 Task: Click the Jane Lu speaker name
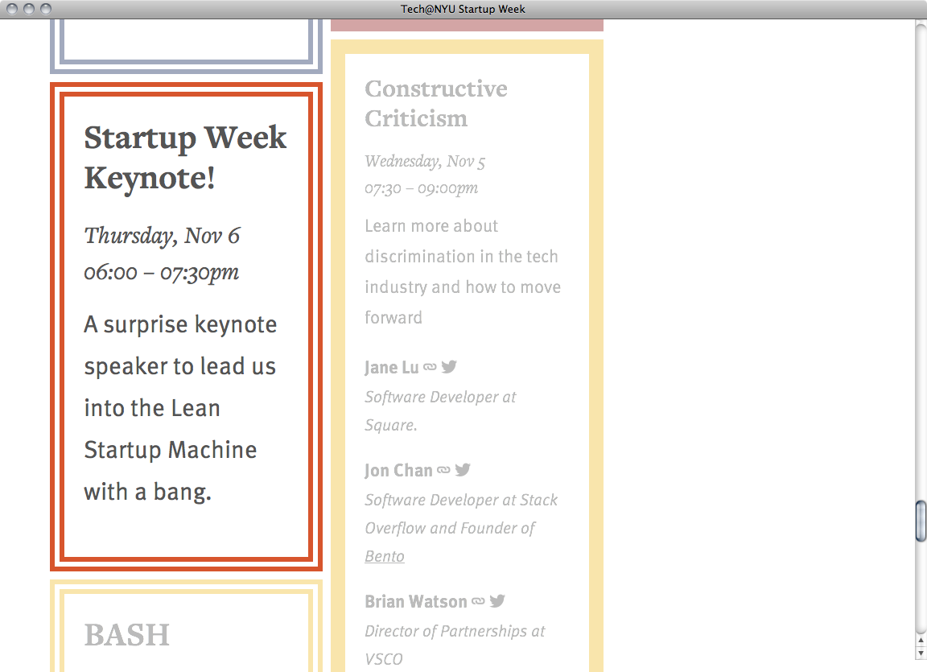click(x=391, y=368)
